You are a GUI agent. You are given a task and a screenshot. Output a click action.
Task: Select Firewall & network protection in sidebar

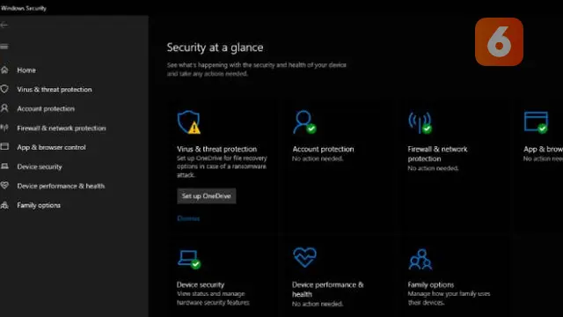(62, 128)
